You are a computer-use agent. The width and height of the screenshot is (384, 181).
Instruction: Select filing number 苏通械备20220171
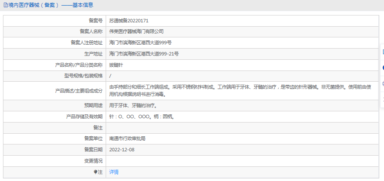click(x=129, y=21)
